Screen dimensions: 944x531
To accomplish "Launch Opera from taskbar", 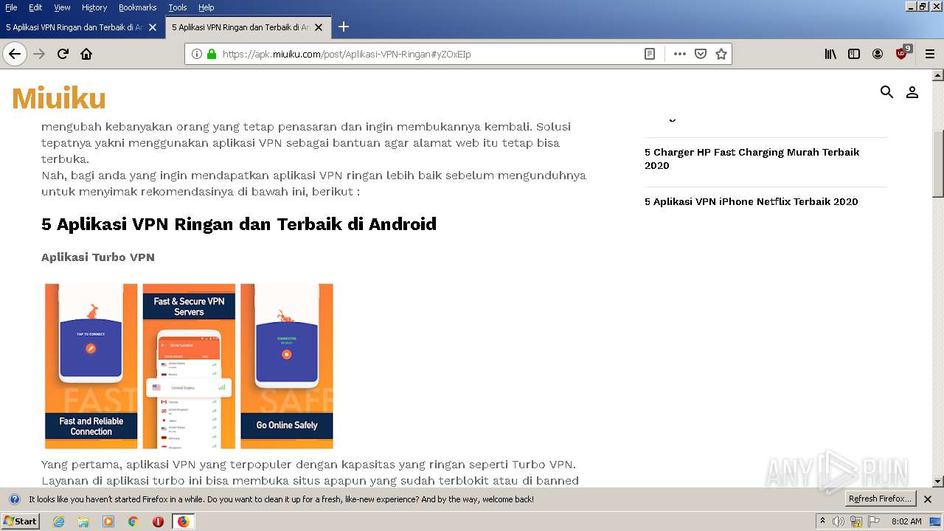I will (x=158, y=521).
